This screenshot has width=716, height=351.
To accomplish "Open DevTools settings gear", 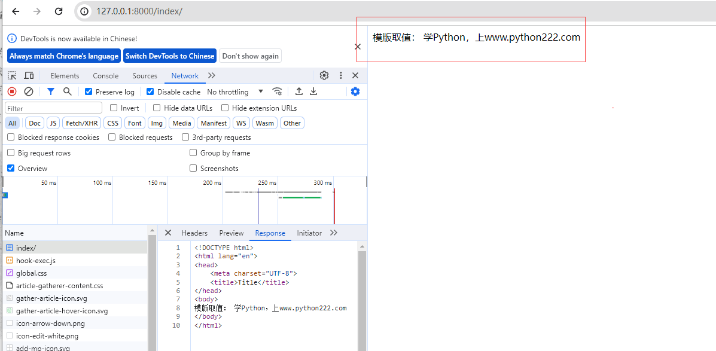I will click(324, 76).
